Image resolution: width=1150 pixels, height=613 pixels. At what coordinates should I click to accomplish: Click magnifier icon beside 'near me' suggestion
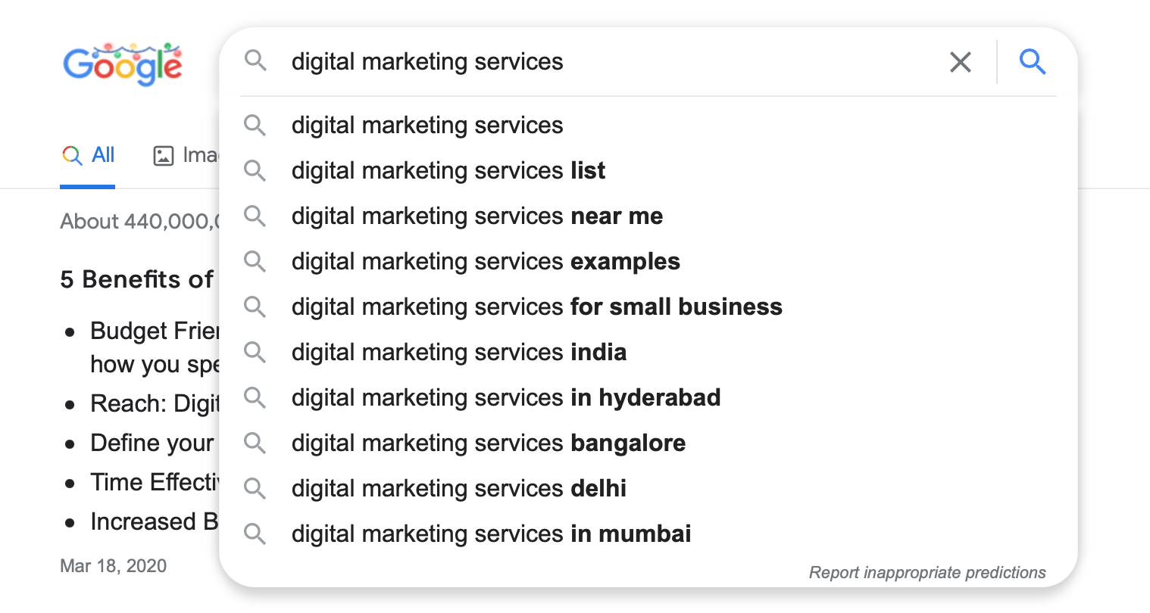click(255, 216)
